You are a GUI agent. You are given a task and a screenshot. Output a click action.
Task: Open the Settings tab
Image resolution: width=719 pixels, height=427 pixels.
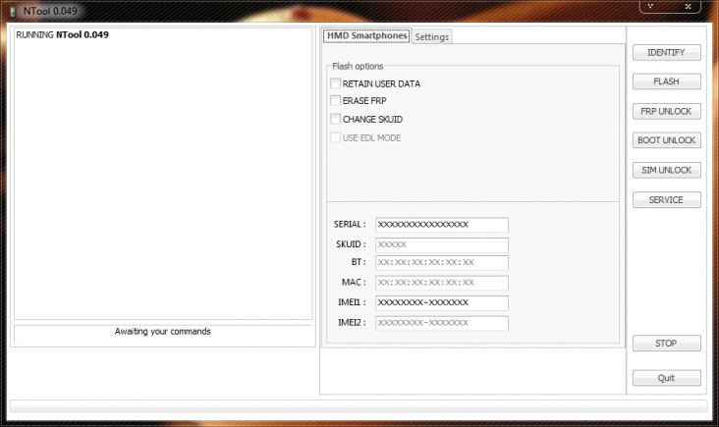[x=431, y=36]
